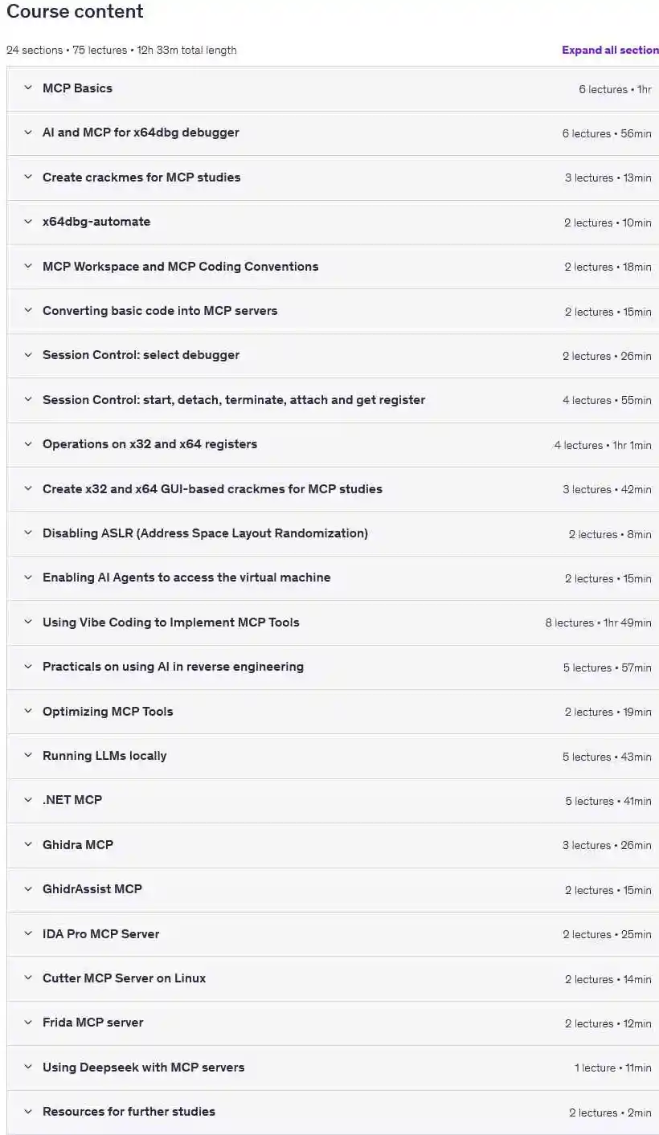
Task: Click the .NET MCP chevron icon
Action: click(28, 799)
